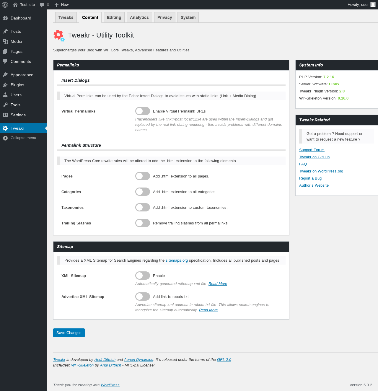Click the Media library icon
This screenshot has height=391, width=378.
(5, 41)
